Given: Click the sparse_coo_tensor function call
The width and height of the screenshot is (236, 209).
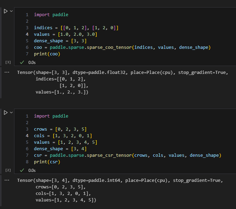Looking at the screenshot, I should pos(109,47).
